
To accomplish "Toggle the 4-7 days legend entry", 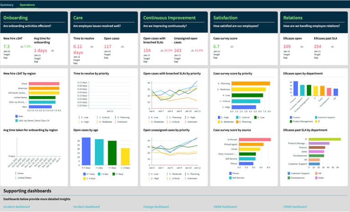I will point(89,174).
